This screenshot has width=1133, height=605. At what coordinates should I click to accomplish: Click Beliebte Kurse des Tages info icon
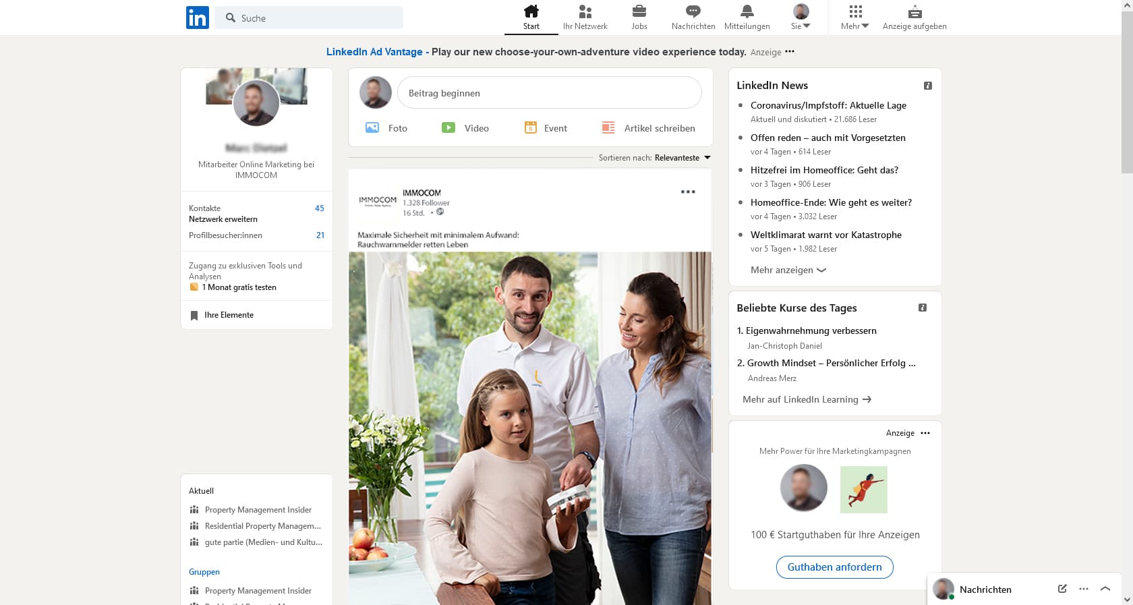click(x=923, y=308)
